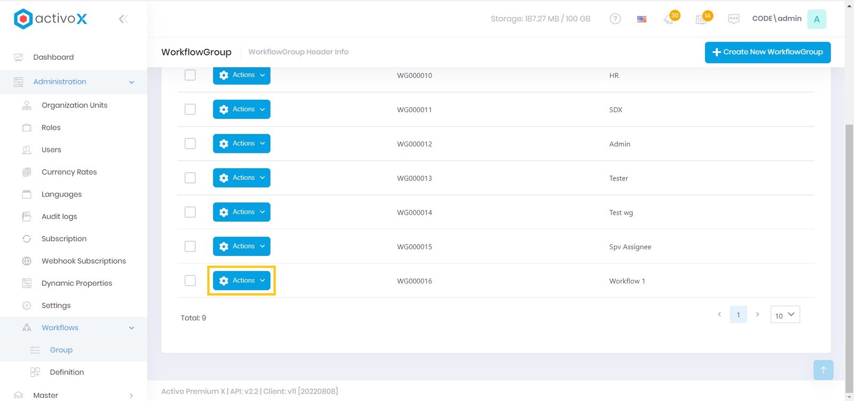The height and width of the screenshot is (401, 854).
Task: Change language via the flag icon
Action: coord(642,19)
